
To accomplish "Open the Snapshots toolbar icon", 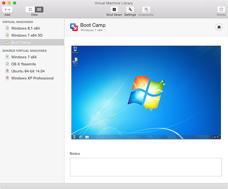I will (146, 9).
